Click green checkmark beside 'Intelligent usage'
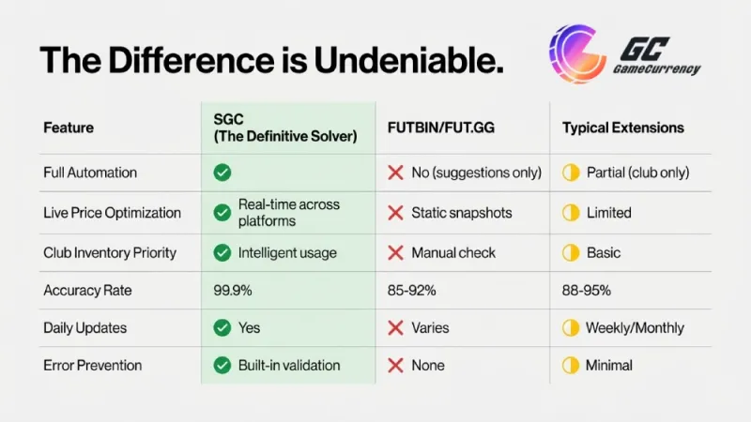 [222, 252]
